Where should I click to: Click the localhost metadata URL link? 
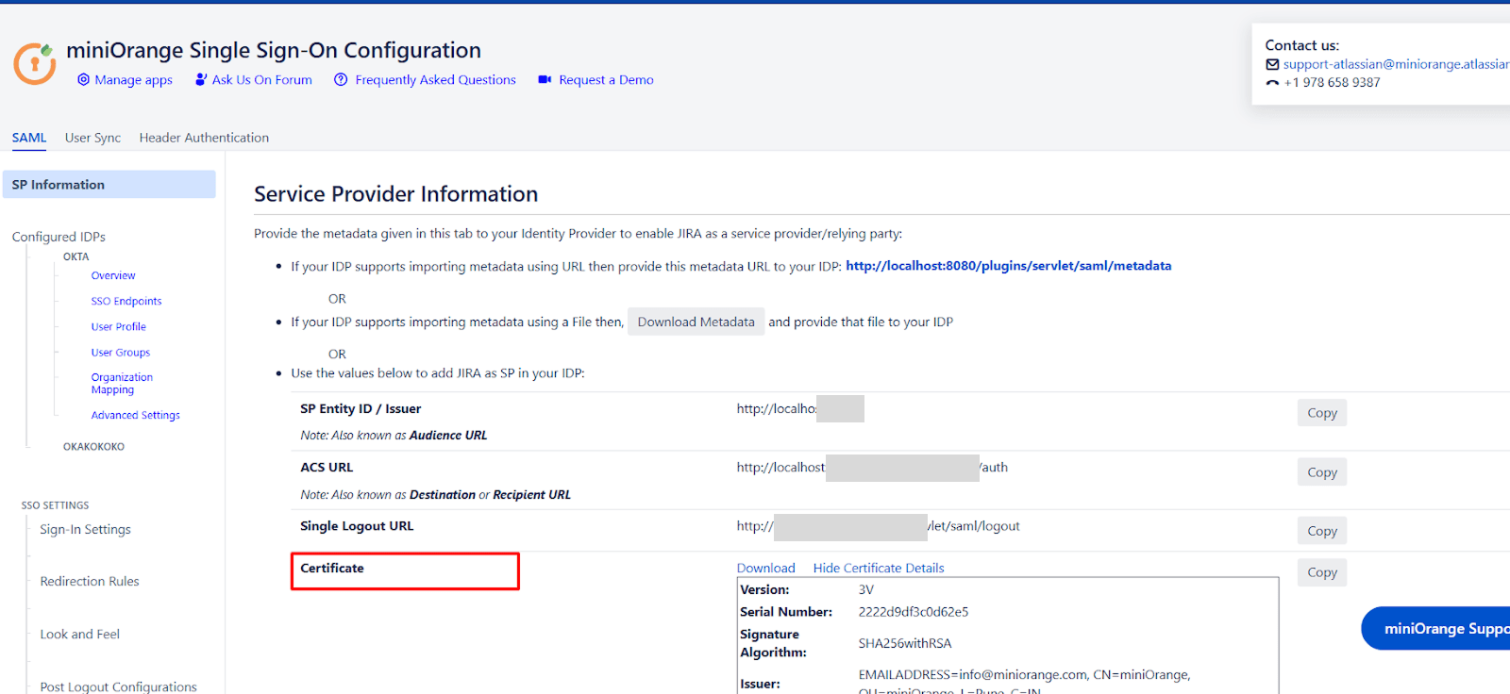click(x=1008, y=266)
